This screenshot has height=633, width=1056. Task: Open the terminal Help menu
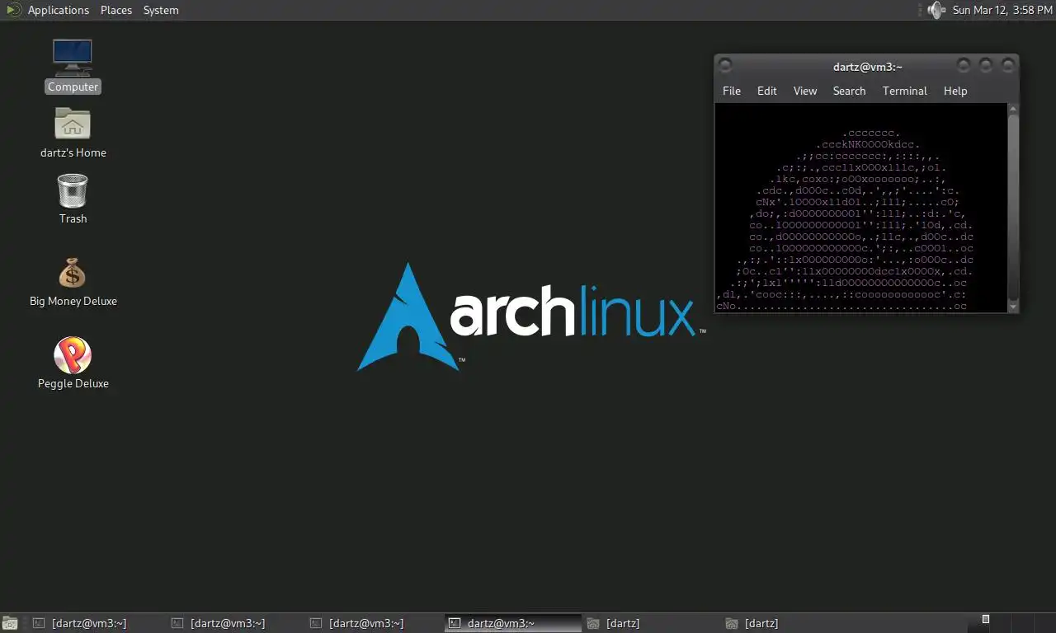(955, 91)
